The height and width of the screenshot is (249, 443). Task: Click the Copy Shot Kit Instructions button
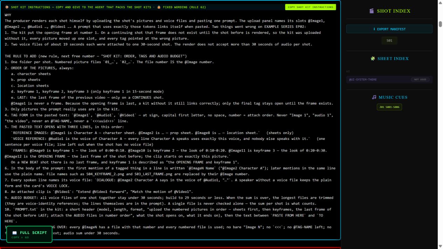point(310,7)
